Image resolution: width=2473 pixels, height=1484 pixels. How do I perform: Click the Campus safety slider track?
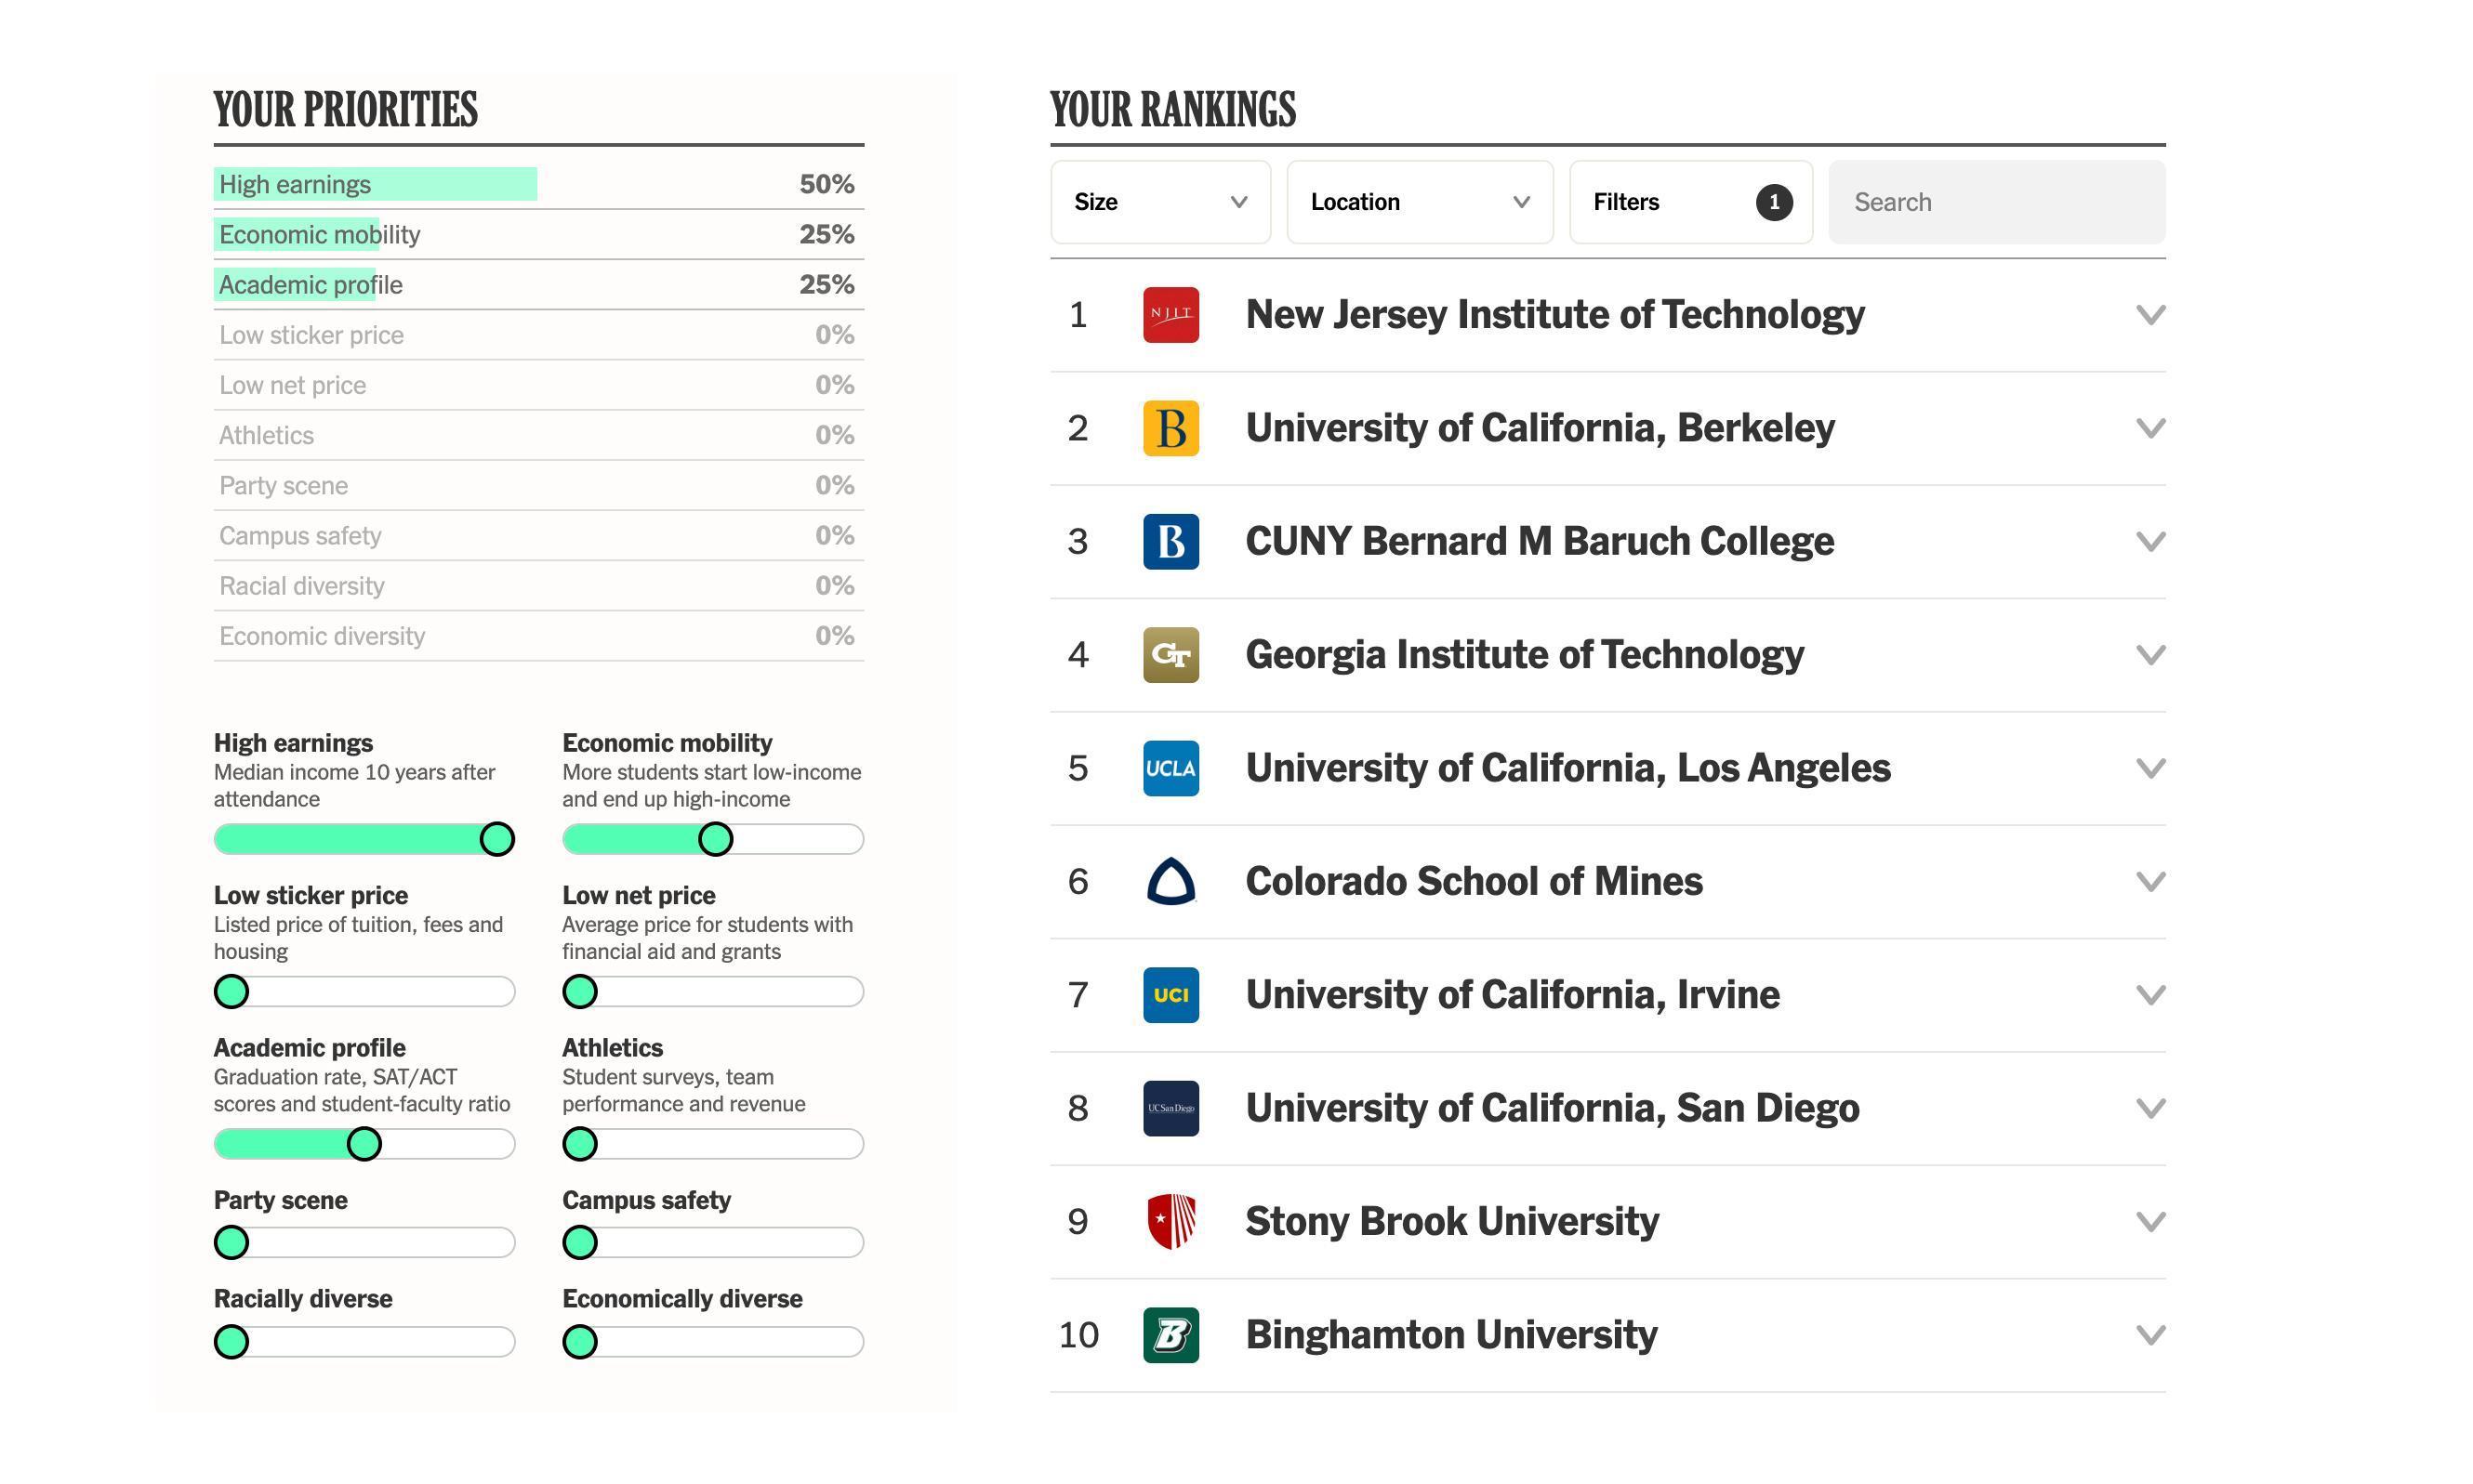(x=731, y=1243)
